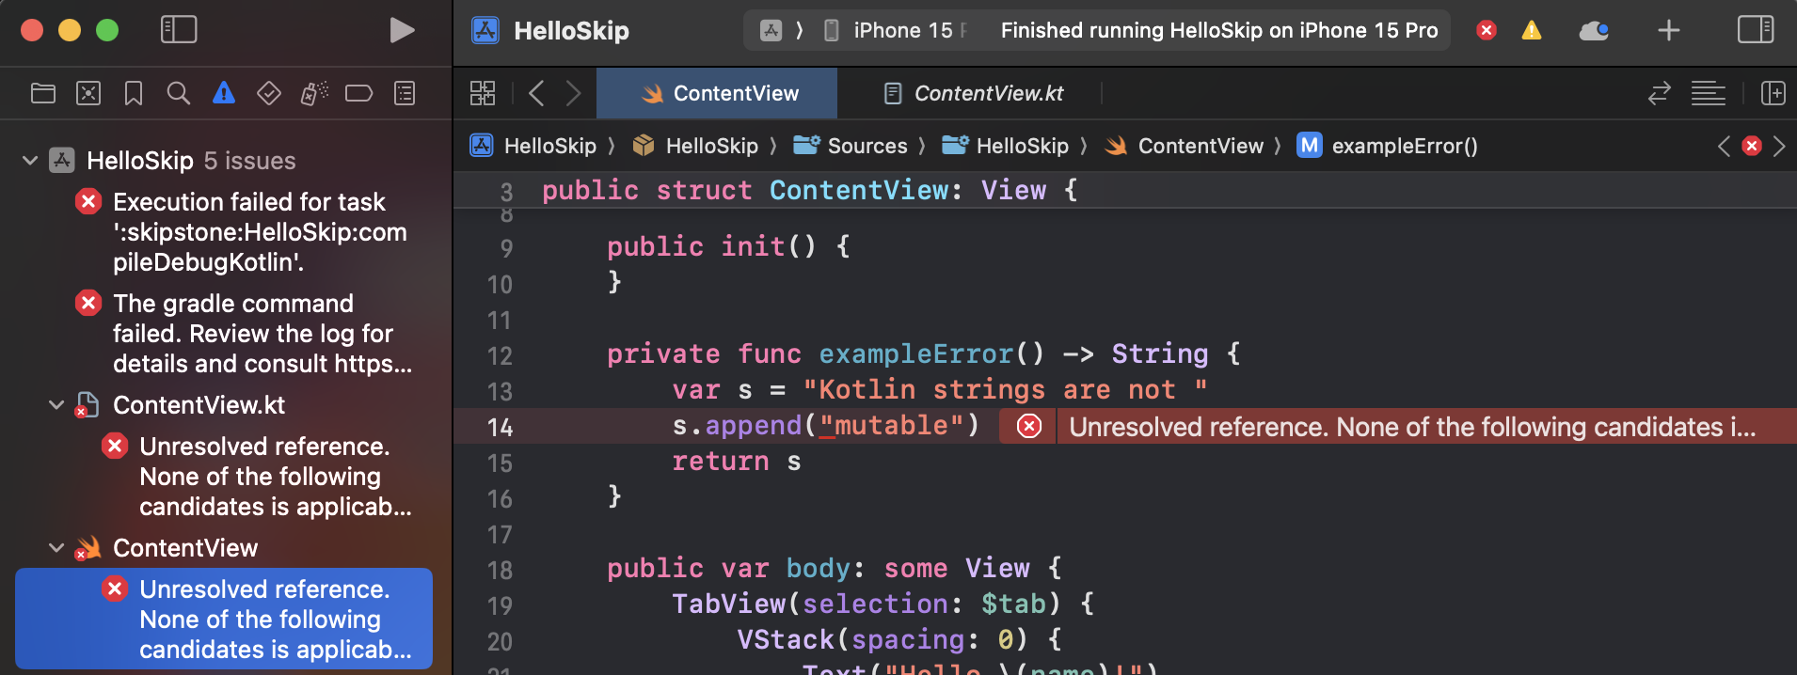1797x675 pixels.
Task: Click 'Finished running HelloSkip' status text
Action: tap(1218, 30)
